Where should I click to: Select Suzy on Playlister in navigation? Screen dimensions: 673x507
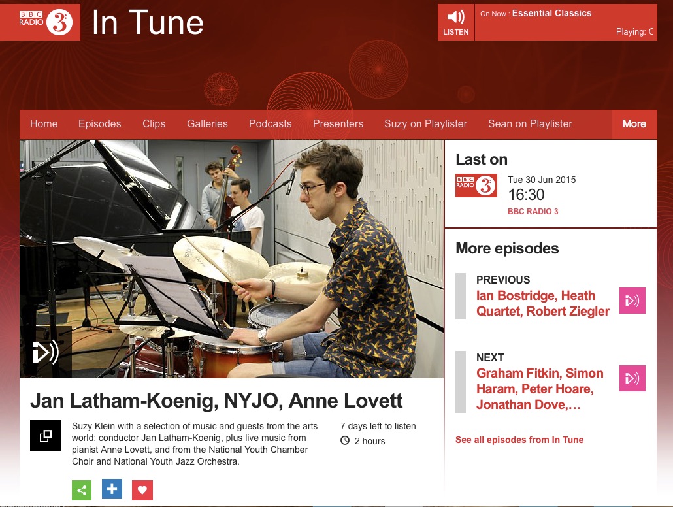point(425,124)
